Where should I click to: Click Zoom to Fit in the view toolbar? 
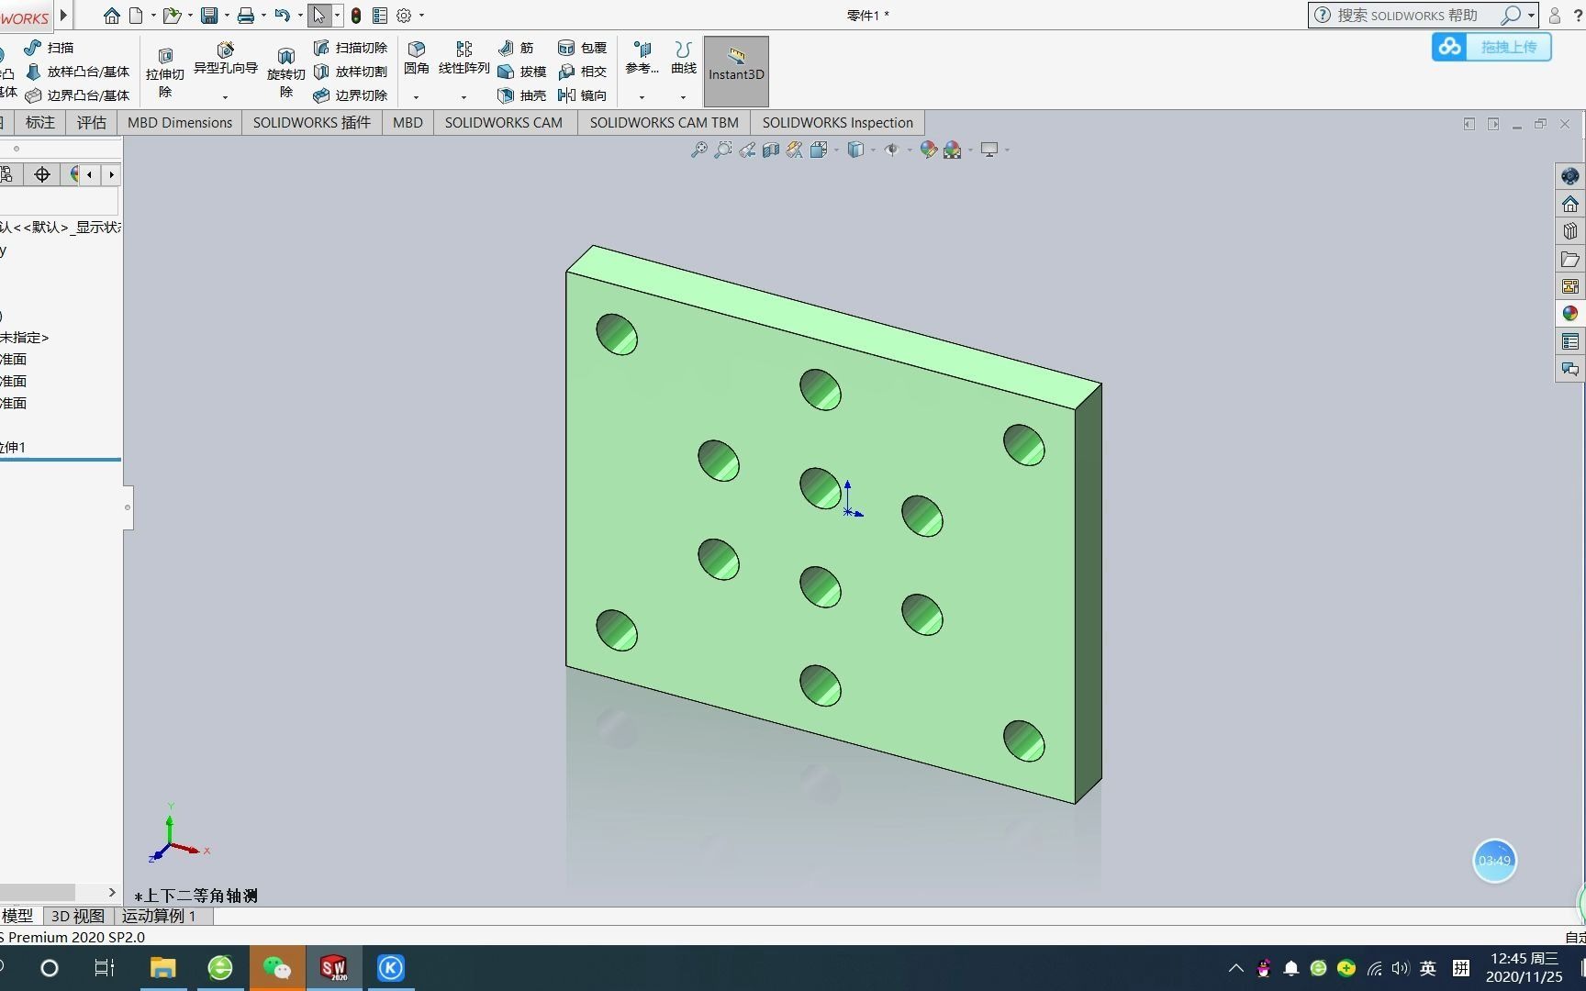[700, 150]
